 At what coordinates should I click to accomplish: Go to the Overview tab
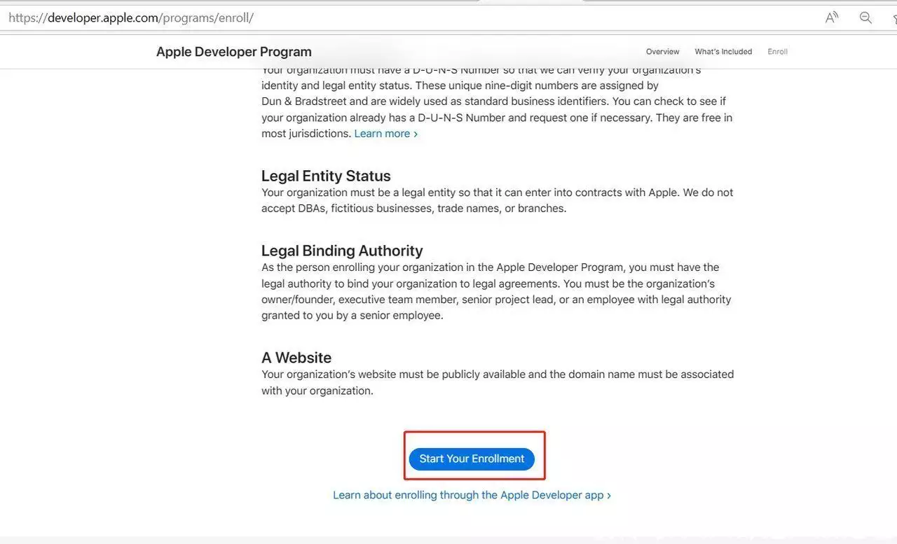click(x=662, y=52)
